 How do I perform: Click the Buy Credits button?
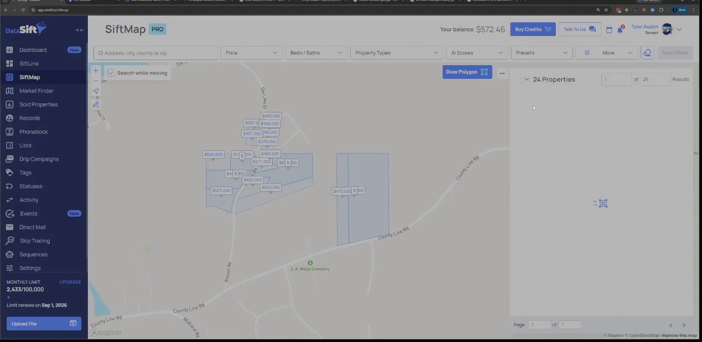533,29
